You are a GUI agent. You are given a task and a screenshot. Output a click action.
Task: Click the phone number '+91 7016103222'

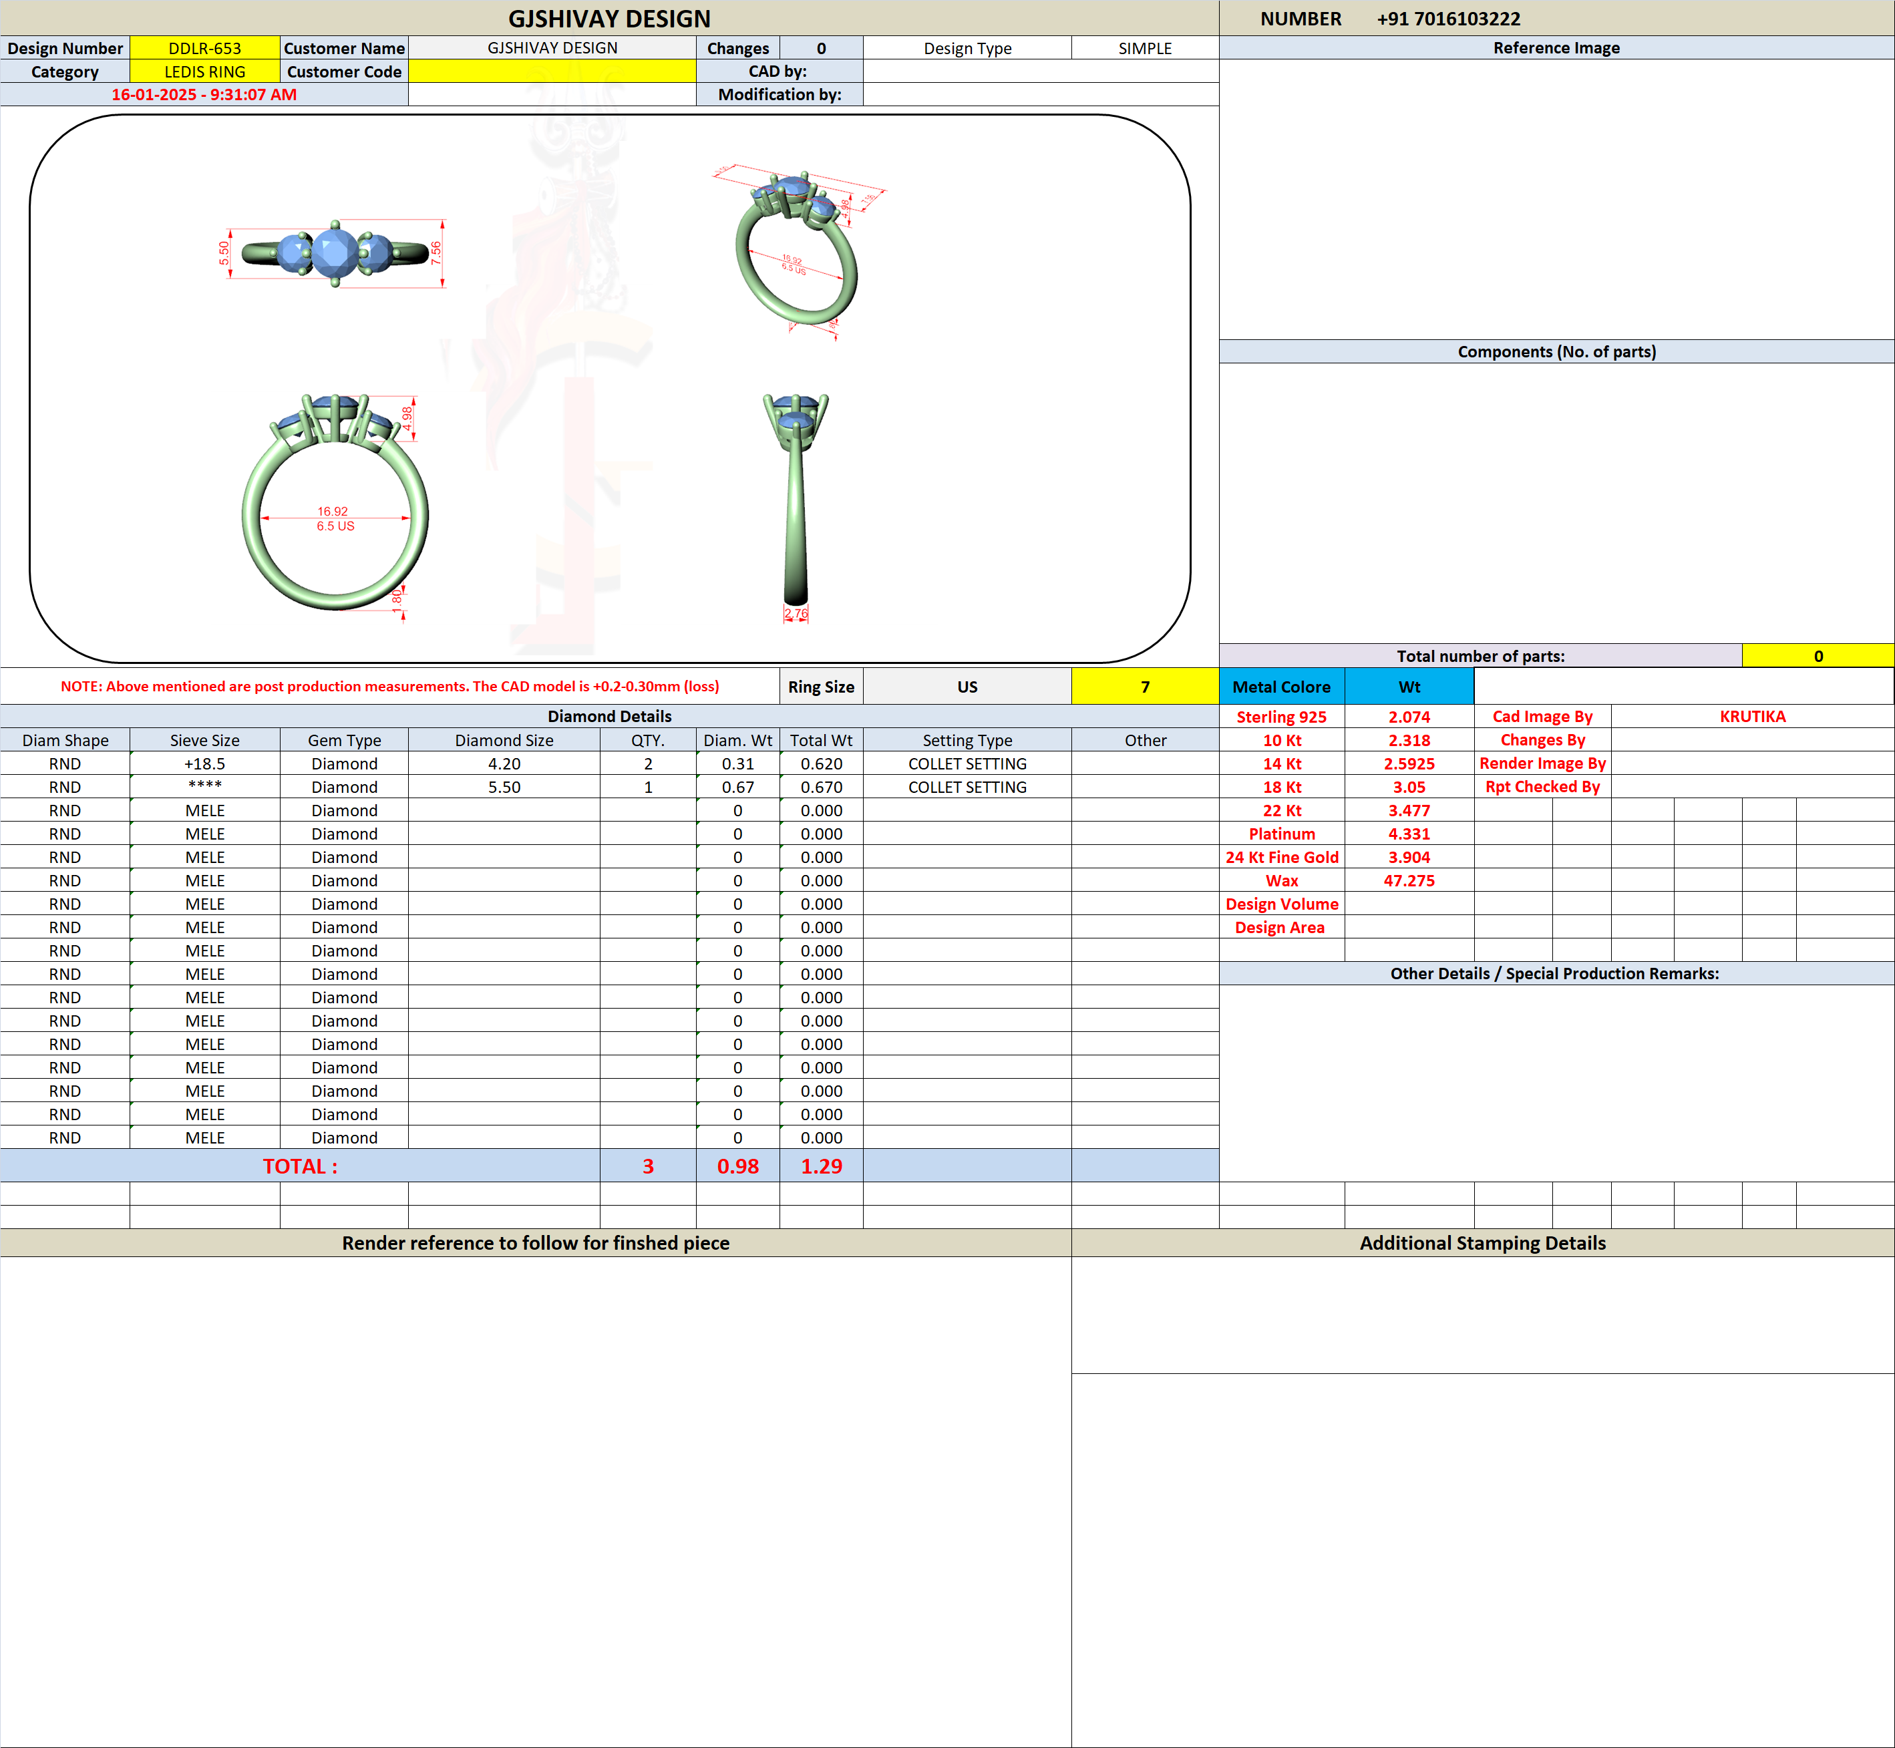click(1448, 19)
